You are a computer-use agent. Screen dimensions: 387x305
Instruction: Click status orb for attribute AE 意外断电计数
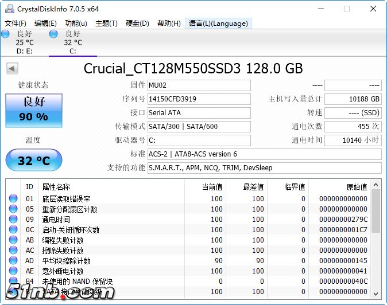click(x=13, y=271)
